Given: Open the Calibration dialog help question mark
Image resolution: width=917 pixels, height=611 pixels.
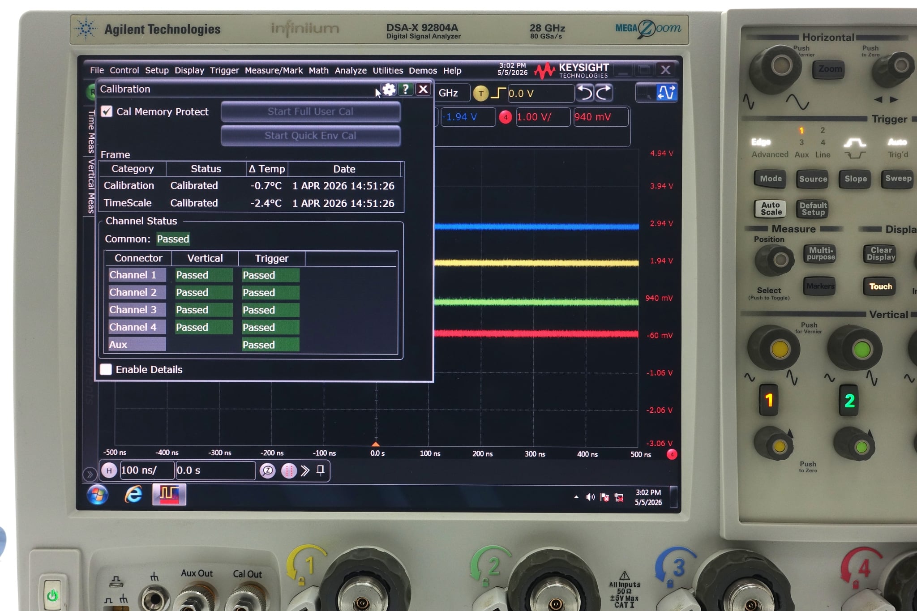Looking at the screenshot, I should [405, 89].
